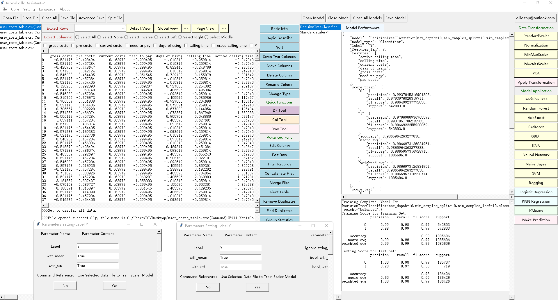Click the Extract Columns button
This screenshot has width=558, height=300.
[58, 37]
